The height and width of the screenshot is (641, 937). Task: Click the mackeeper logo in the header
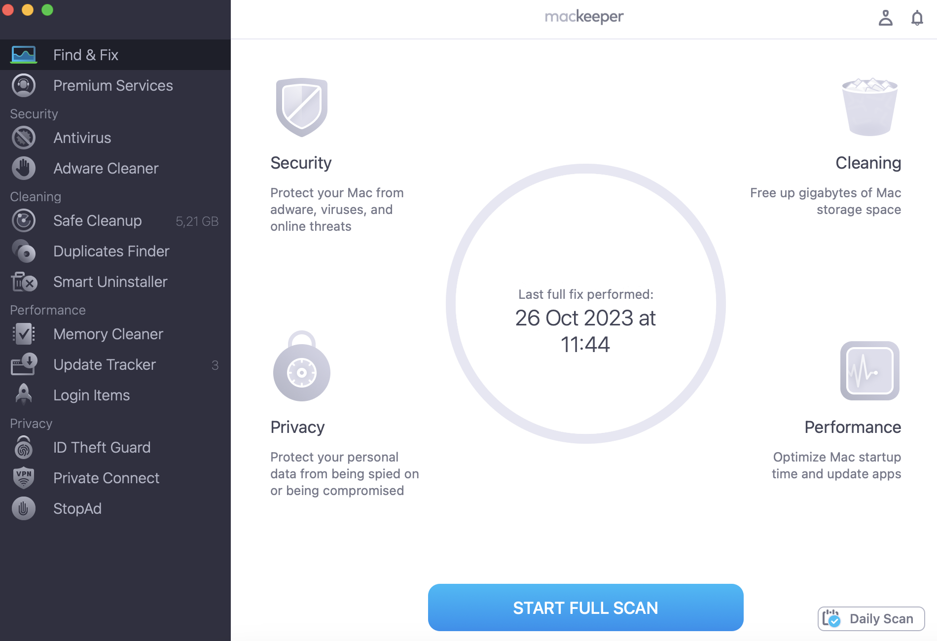click(585, 16)
